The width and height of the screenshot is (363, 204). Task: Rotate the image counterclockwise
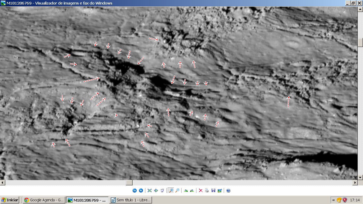pyautogui.click(x=192, y=190)
